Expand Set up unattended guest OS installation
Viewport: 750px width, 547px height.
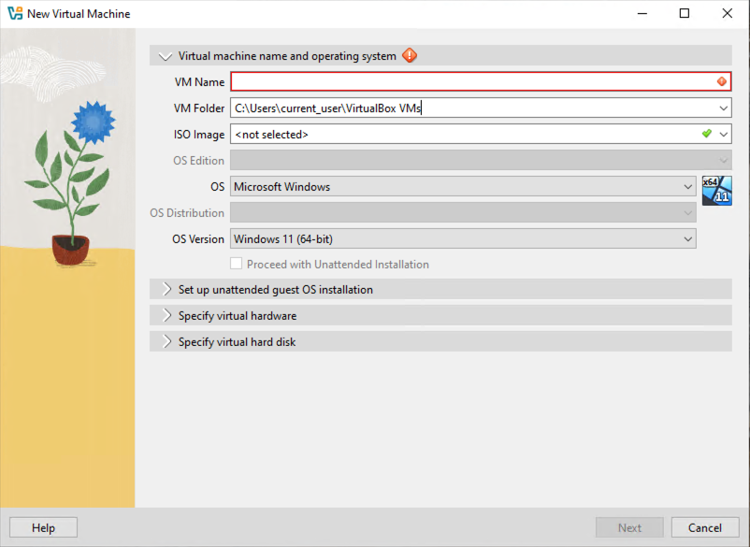pyautogui.click(x=166, y=289)
